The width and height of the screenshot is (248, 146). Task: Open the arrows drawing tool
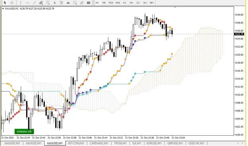click(x=68, y=3)
